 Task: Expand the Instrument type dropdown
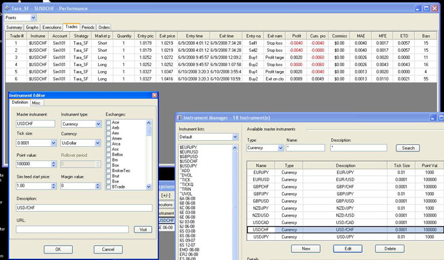click(x=99, y=124)
